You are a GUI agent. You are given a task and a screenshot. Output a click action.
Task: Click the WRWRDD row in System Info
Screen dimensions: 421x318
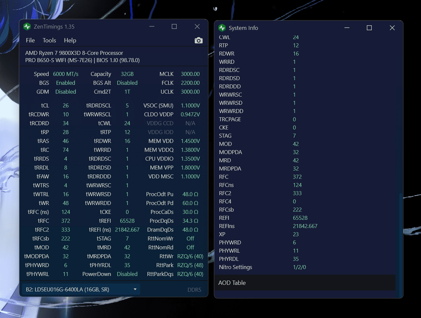[305, 111]
